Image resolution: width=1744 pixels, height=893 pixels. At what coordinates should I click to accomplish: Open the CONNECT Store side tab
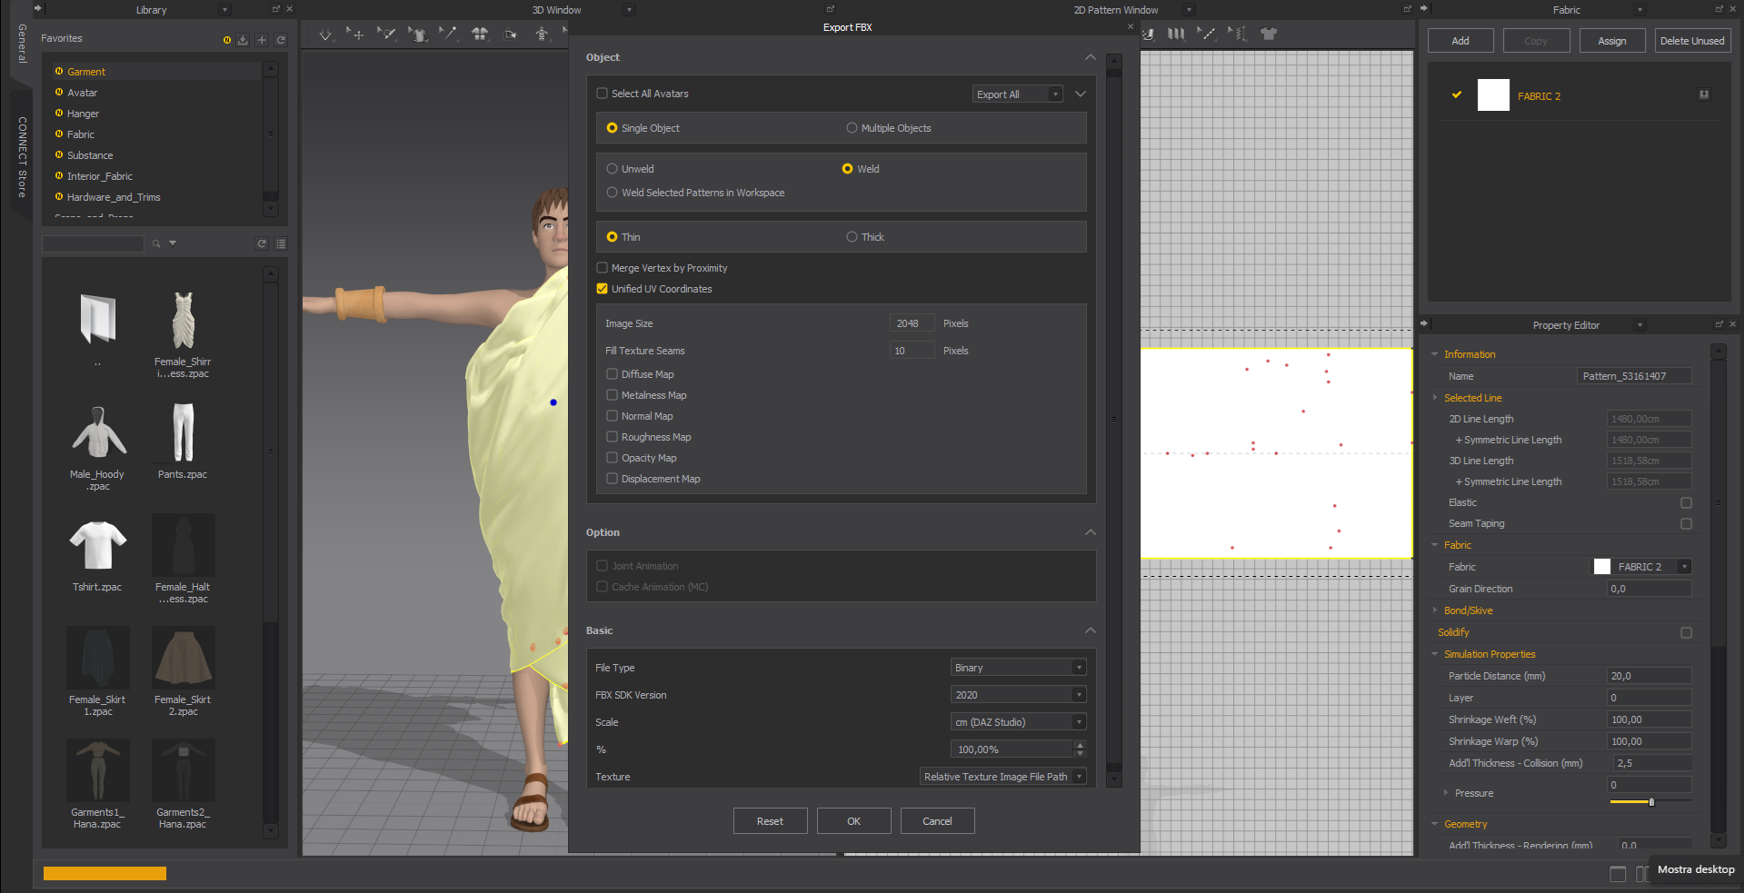point(22,156)
